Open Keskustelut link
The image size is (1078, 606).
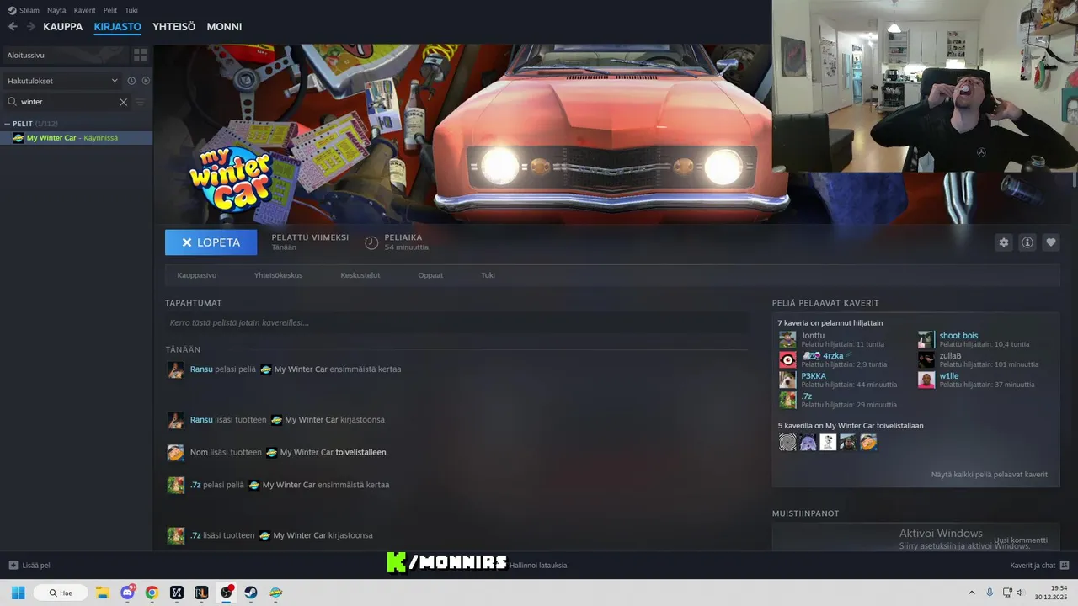click(x=360, y=275)
